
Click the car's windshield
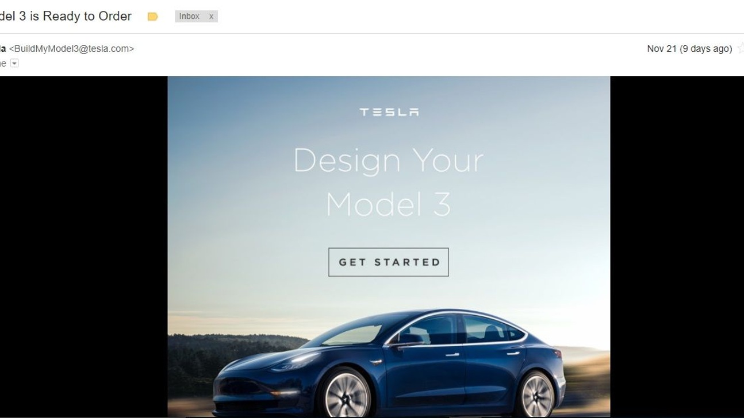pos(351,335)
